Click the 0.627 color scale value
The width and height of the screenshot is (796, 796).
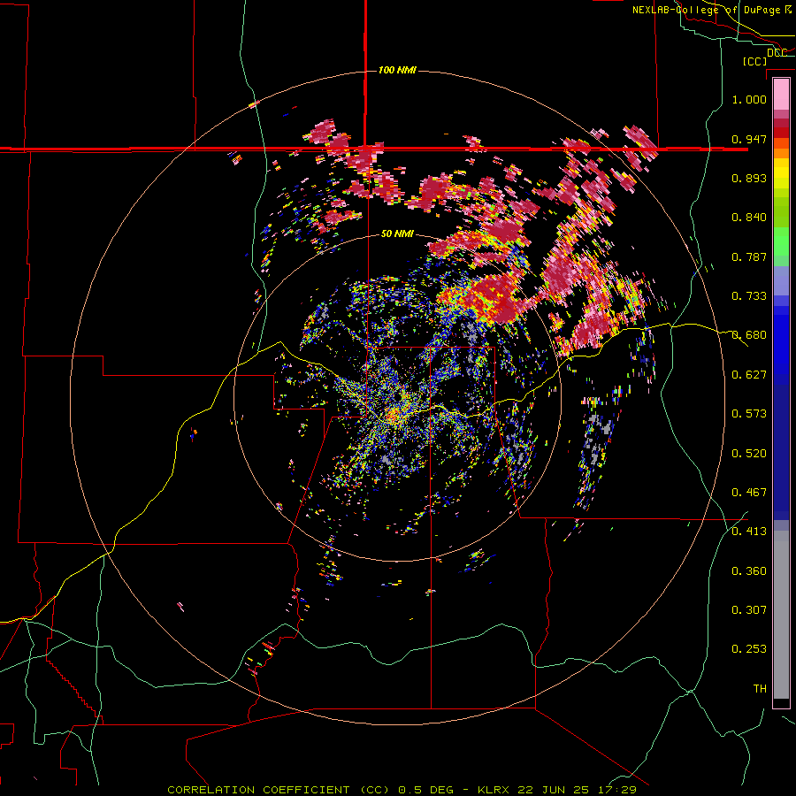tap(749, 375)
